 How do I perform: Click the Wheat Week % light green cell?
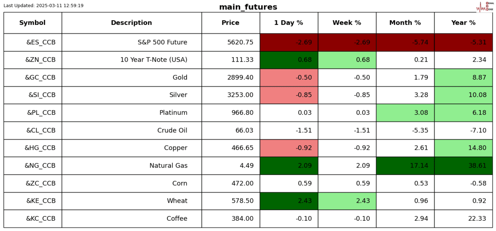347,201
